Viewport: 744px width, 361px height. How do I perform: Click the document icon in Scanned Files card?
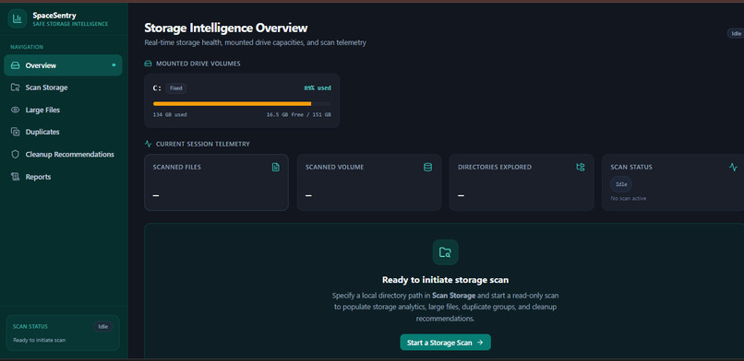pos(276,167)
